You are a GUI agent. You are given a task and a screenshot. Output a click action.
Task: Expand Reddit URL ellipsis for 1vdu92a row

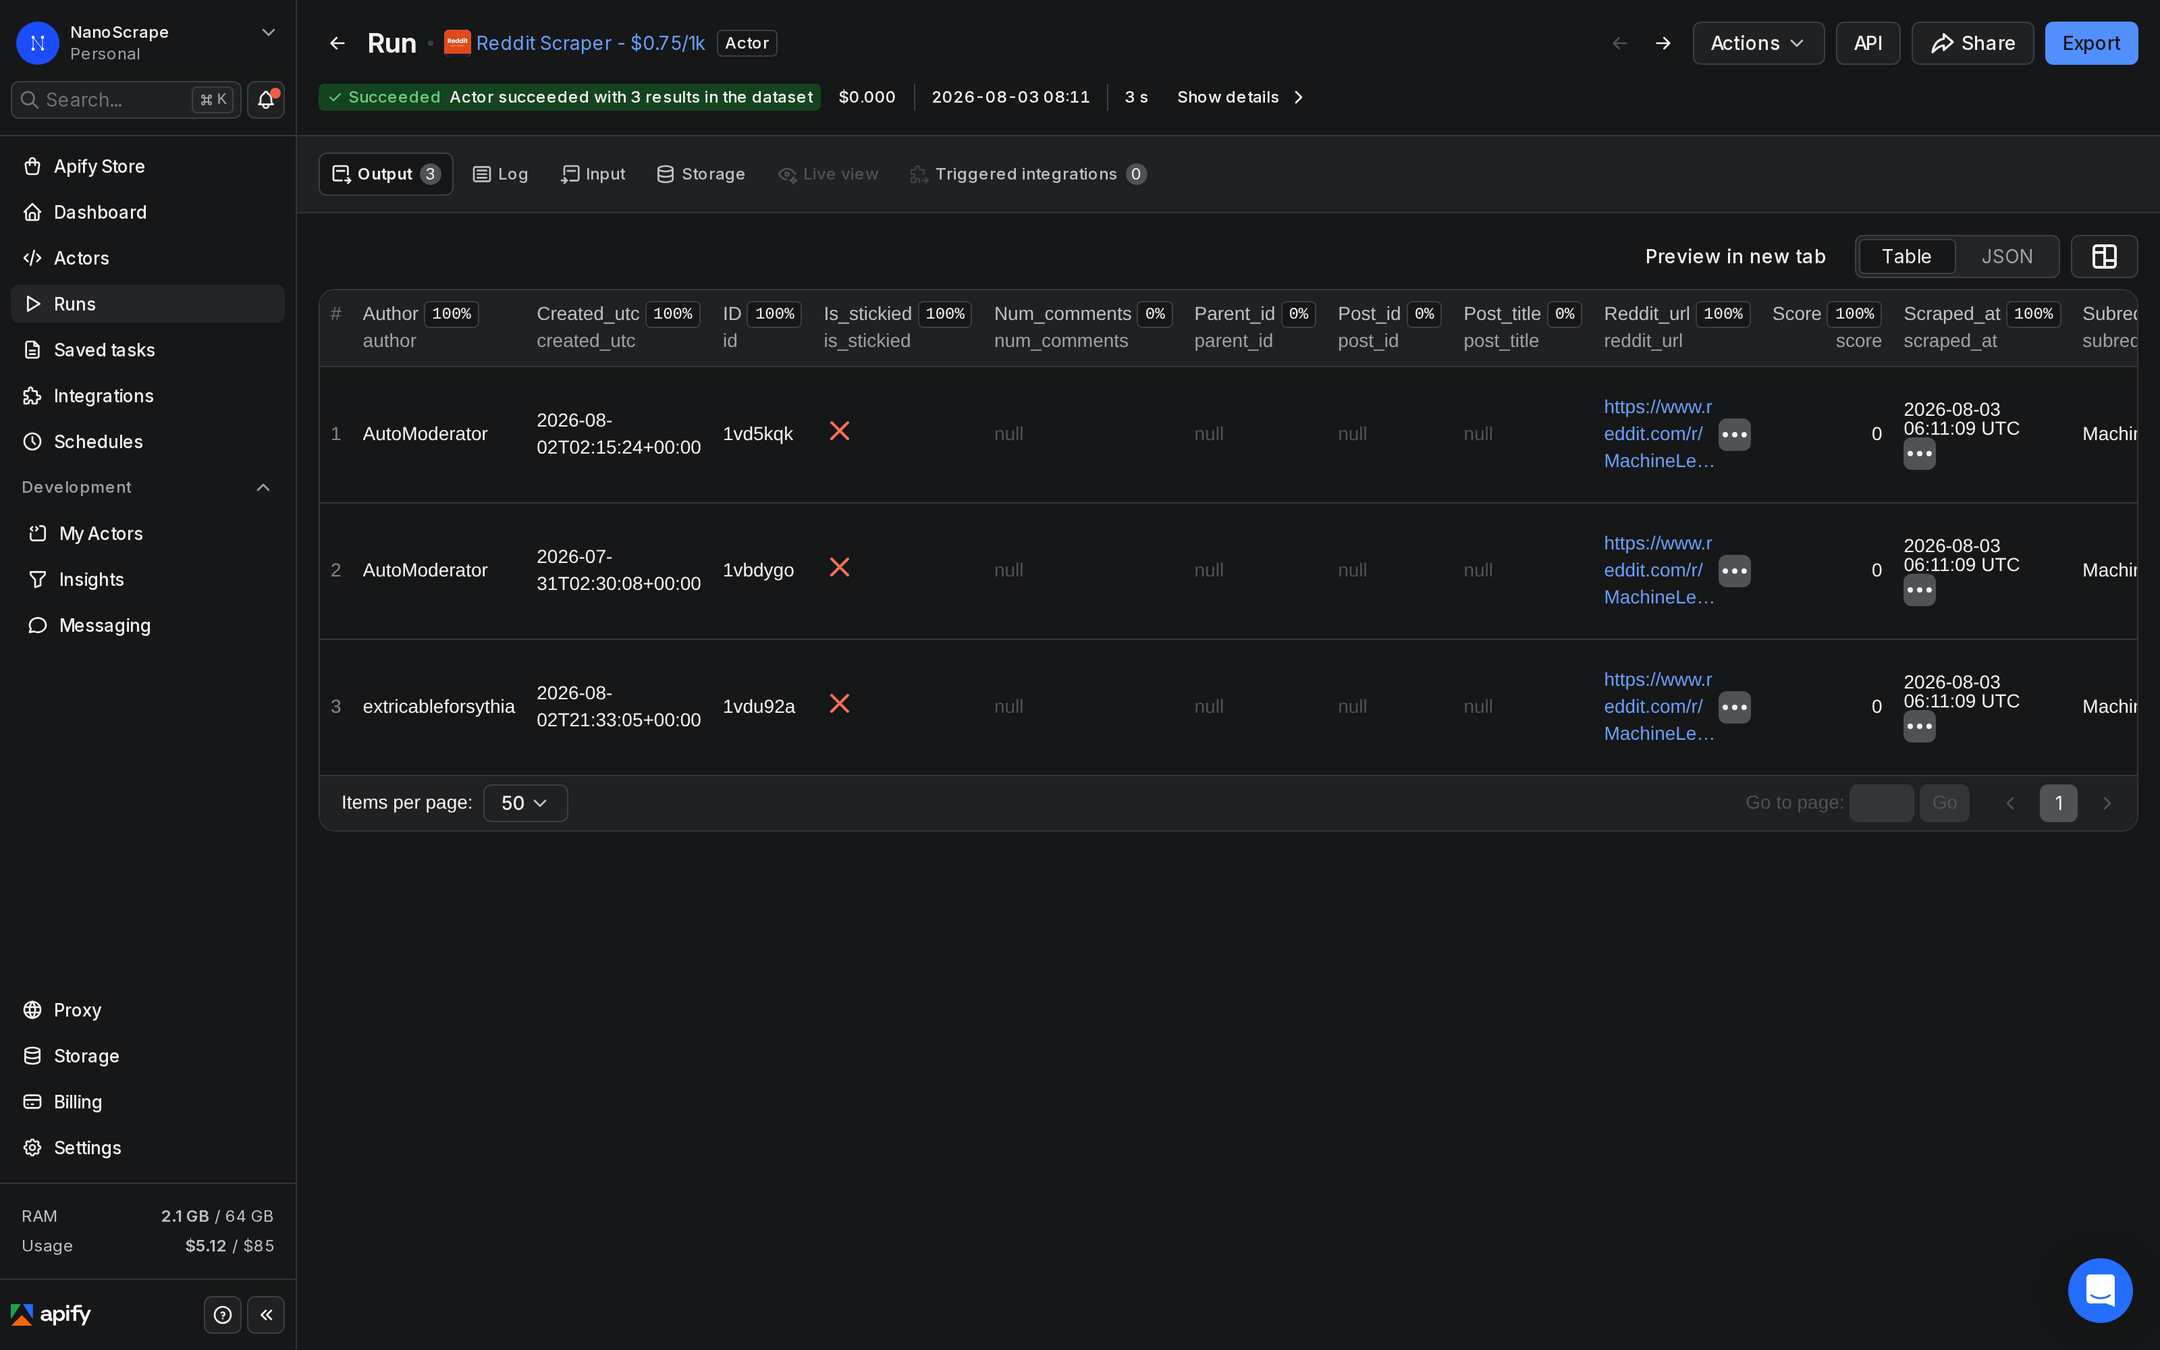tap(1734, 707)
